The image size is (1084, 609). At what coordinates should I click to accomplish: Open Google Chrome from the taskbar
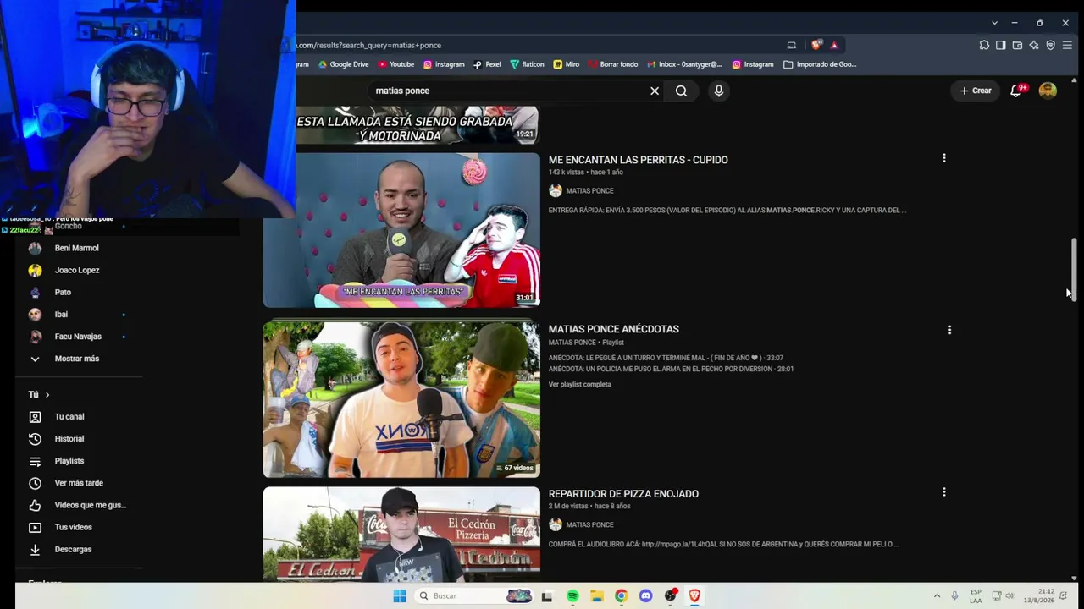621,596
